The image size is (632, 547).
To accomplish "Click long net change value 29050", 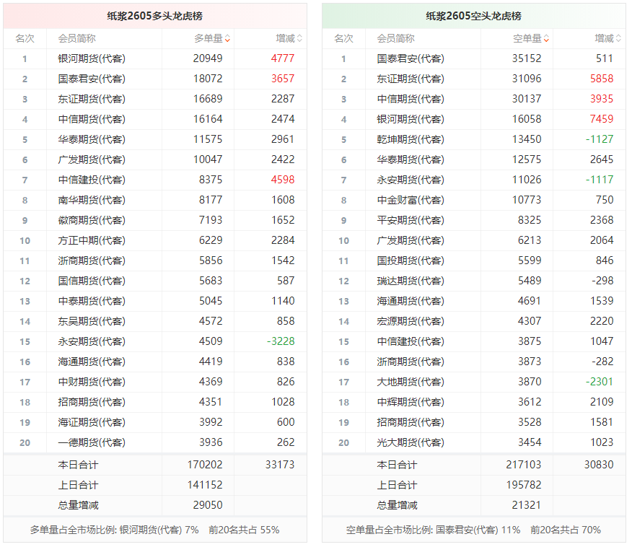I will (208, 505).
